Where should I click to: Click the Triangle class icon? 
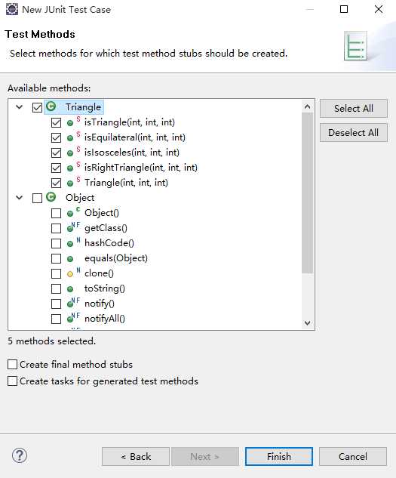pos(51,106)
